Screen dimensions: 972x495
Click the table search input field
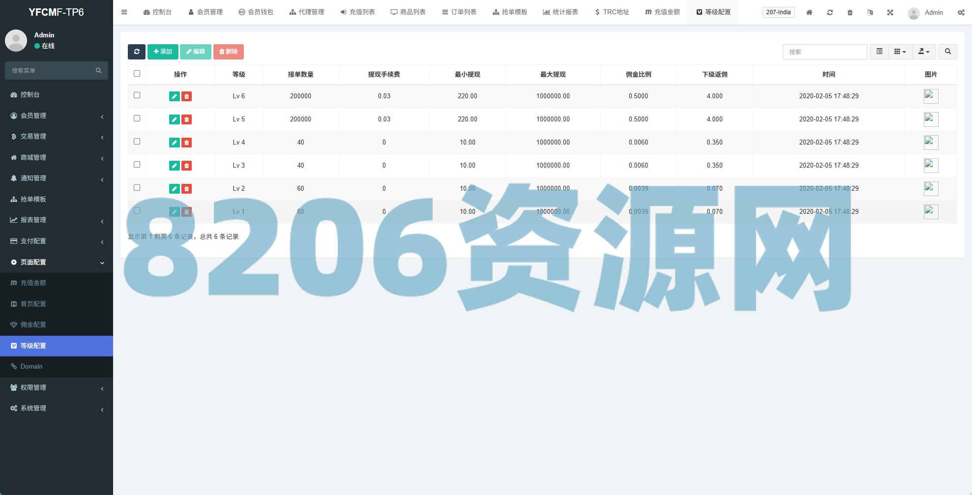coord(824,52)
